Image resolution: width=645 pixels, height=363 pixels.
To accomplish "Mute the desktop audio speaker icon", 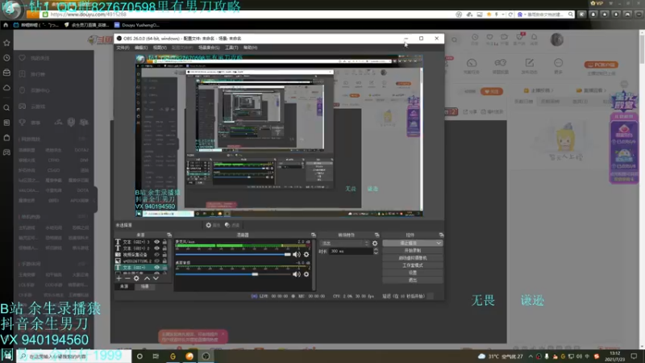I will [296, 274].
